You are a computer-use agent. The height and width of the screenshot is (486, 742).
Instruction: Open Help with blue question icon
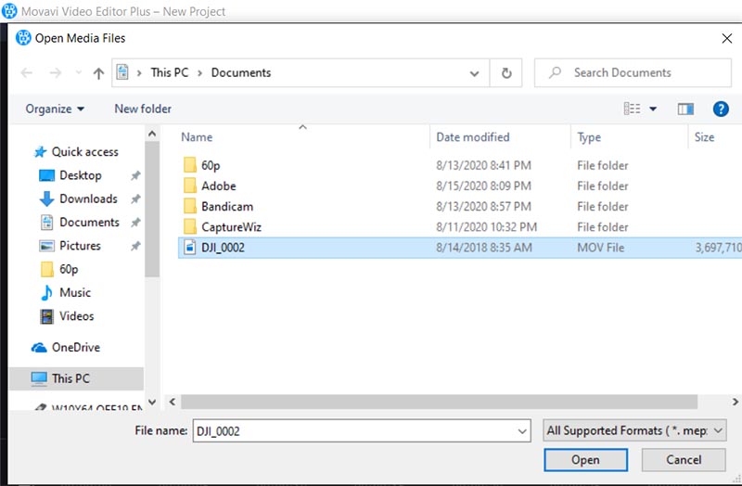[x=721, y=109]
